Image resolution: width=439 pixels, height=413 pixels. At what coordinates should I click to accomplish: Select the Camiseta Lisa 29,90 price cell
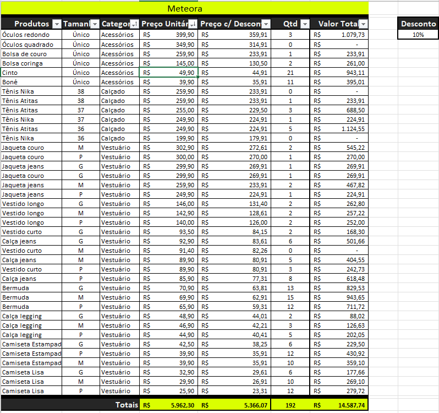tap(168, 382)
